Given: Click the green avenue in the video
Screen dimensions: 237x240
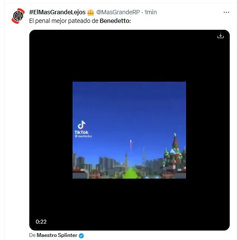Looking at the screenshot, I should tap(130, 173).
